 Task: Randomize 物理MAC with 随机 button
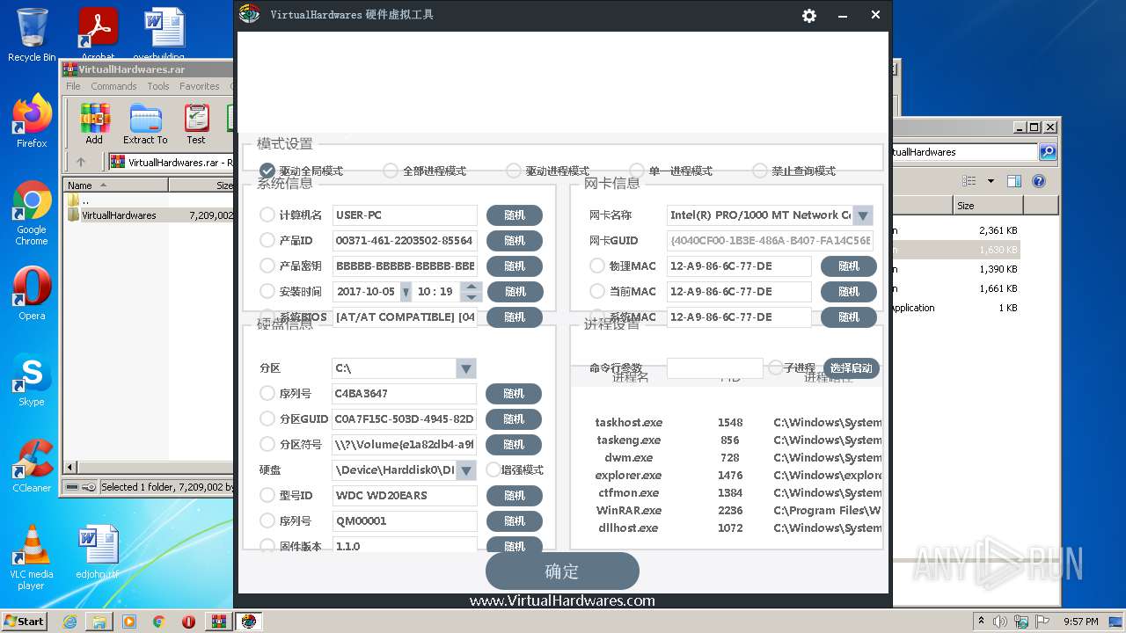point(849,266)
